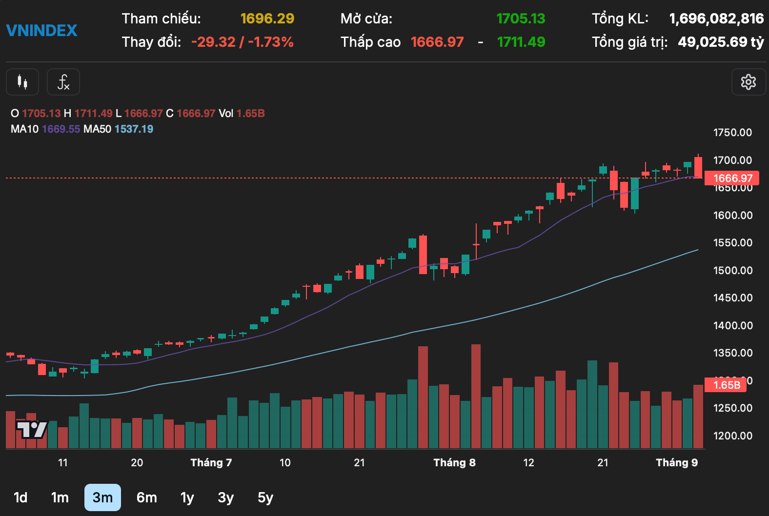769x516 pixels.
Task: Select the 1d time range
Action: click(x=20, y=497)
